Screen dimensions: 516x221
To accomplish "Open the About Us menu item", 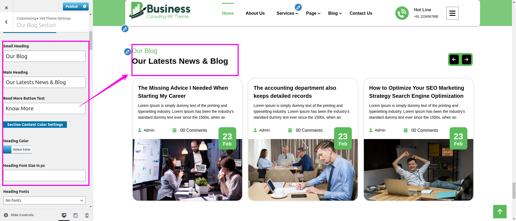I will [255, 13].
